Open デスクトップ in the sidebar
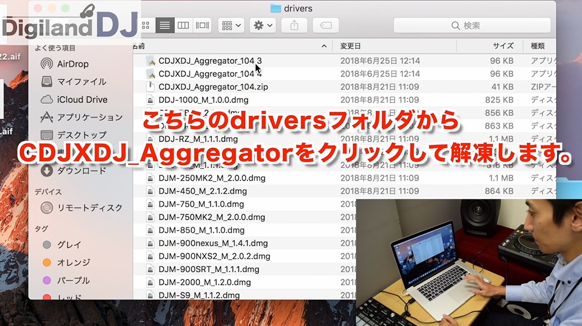Viewport: 582px width, 326px height. (73, 135)
